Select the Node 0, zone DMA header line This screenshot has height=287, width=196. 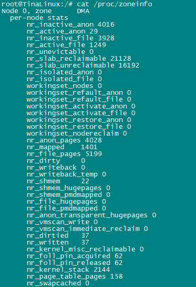(x=45, y=11)
